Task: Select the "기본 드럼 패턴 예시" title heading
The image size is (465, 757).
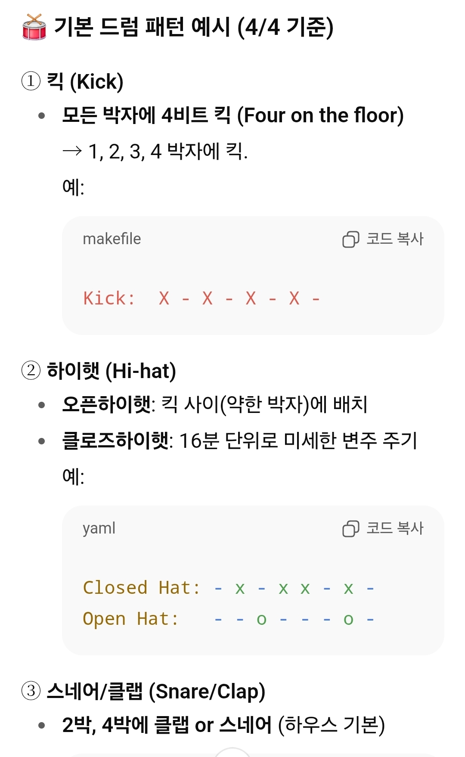Action: coord(194,27)
